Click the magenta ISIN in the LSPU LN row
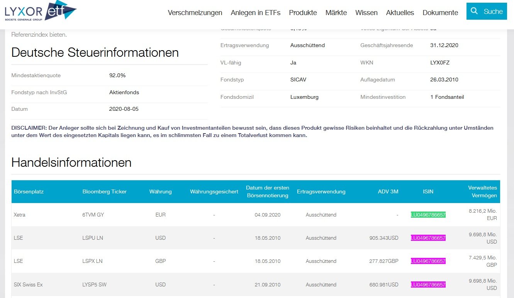The width and height of the screenshot is (514, 298). click(428, 238)
